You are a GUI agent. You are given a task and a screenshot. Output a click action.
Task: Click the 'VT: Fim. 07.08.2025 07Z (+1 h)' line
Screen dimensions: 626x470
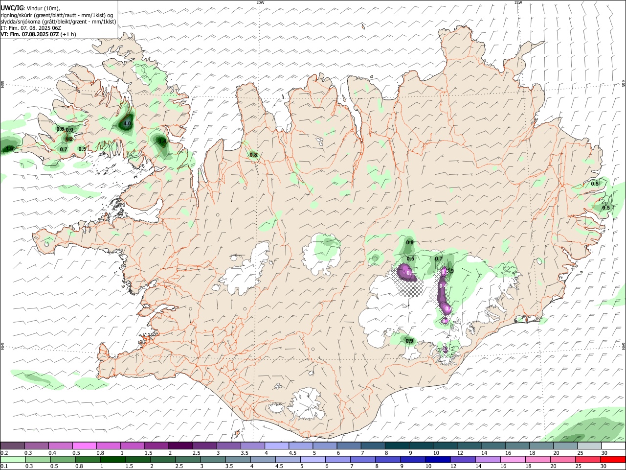point(38,34)
